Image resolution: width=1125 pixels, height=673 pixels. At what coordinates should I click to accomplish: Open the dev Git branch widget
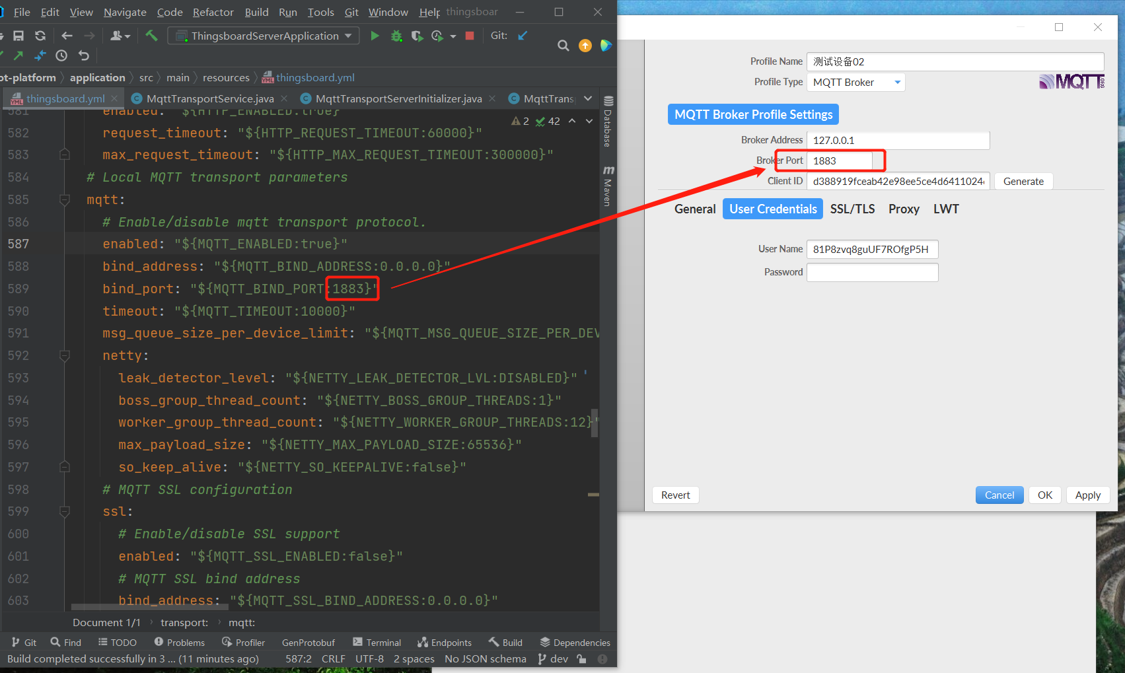point(553,658)
